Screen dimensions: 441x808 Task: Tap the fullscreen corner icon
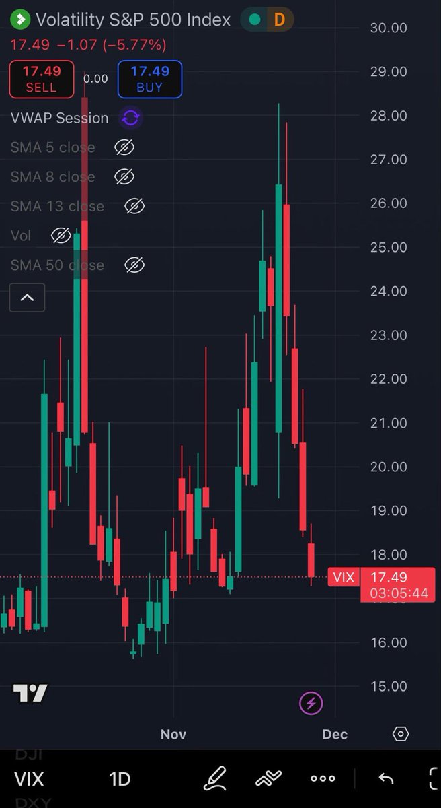(434, 779)
